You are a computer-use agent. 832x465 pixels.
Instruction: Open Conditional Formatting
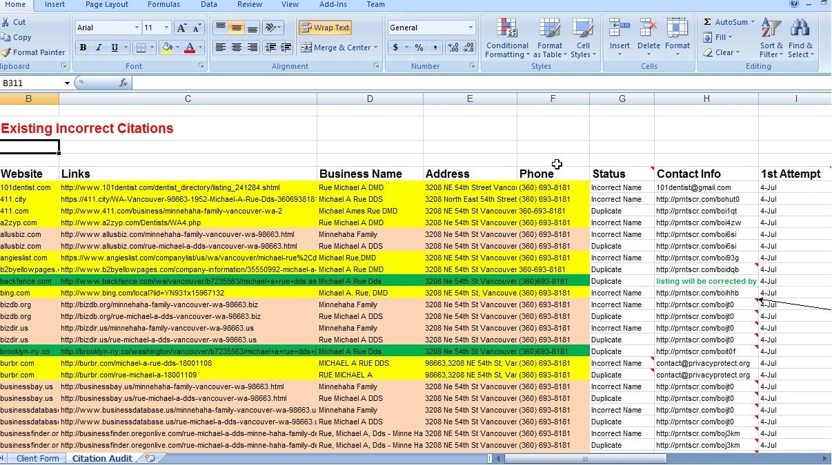tap(507, 36)
